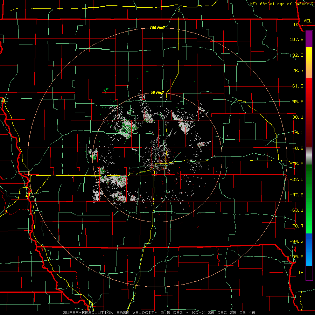Click the 107.8 scale value
The image size is (315, 315).
coord(296,39)
